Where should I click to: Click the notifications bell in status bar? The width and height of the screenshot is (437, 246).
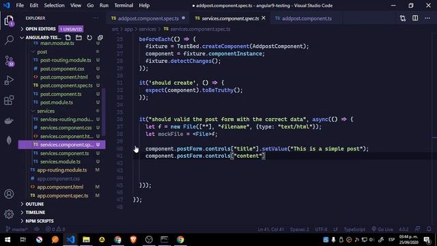click(x=429, y=229)
